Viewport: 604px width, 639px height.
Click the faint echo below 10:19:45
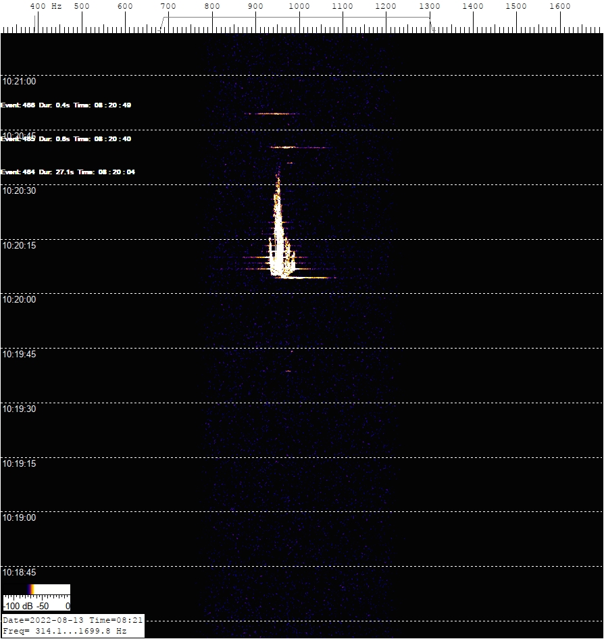point(288,372)
